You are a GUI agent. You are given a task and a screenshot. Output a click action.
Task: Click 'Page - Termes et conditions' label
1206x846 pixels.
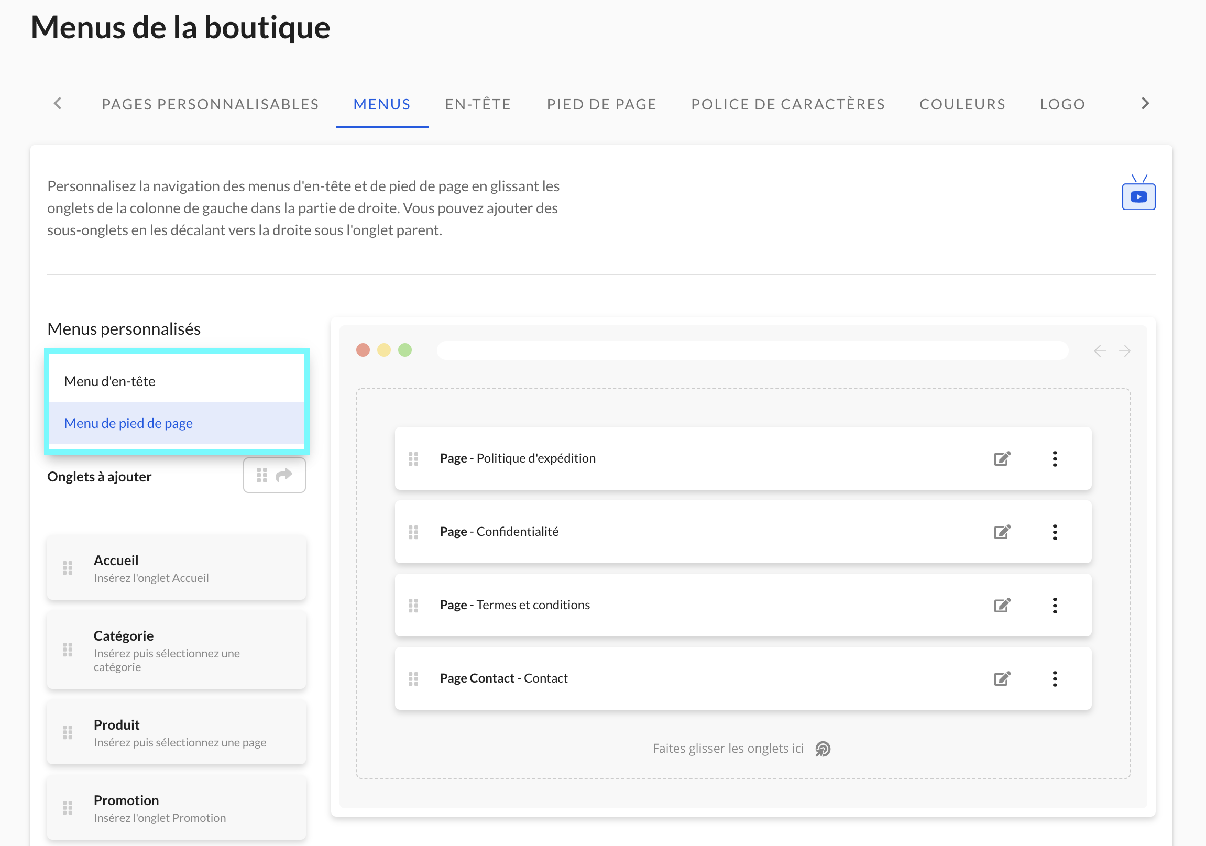515,605
